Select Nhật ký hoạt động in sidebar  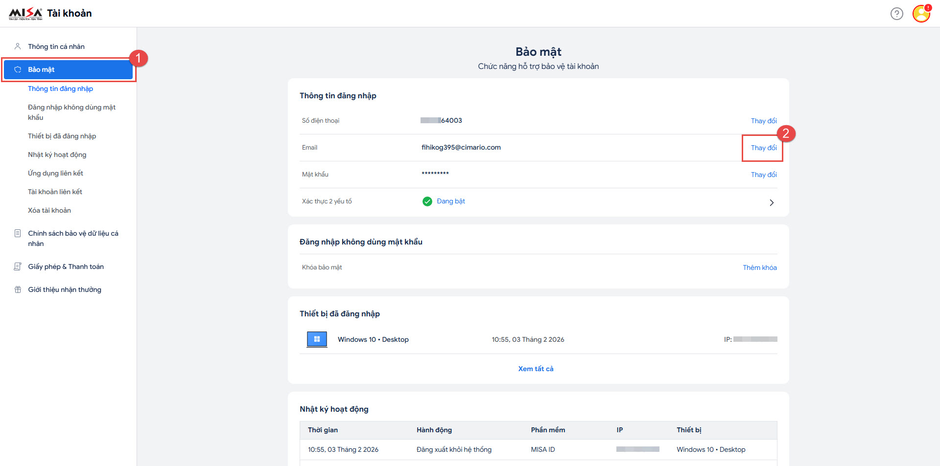click(57, 155)
